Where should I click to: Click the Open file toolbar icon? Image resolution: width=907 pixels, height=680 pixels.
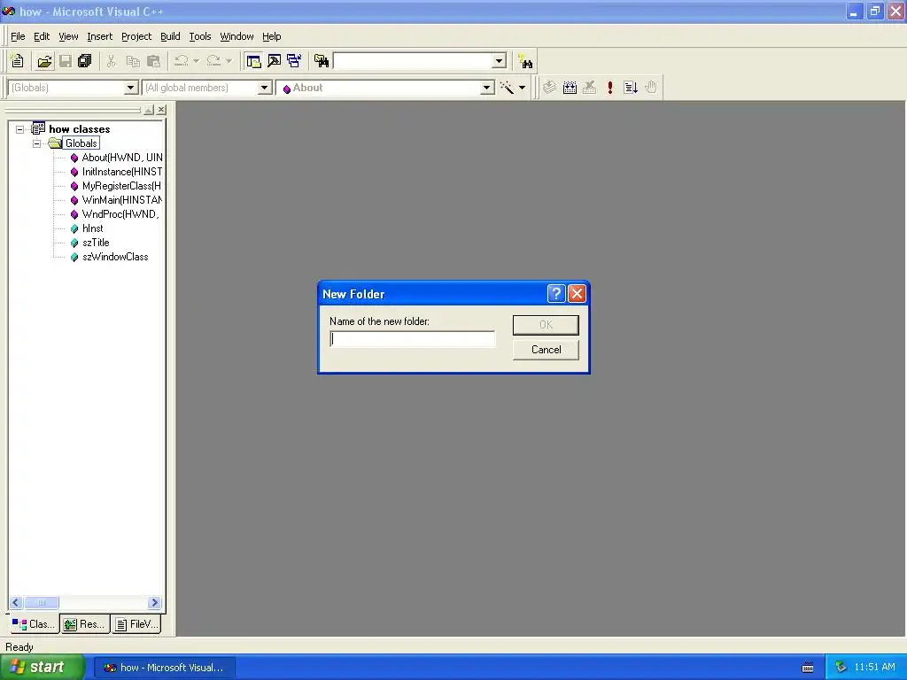44,61
